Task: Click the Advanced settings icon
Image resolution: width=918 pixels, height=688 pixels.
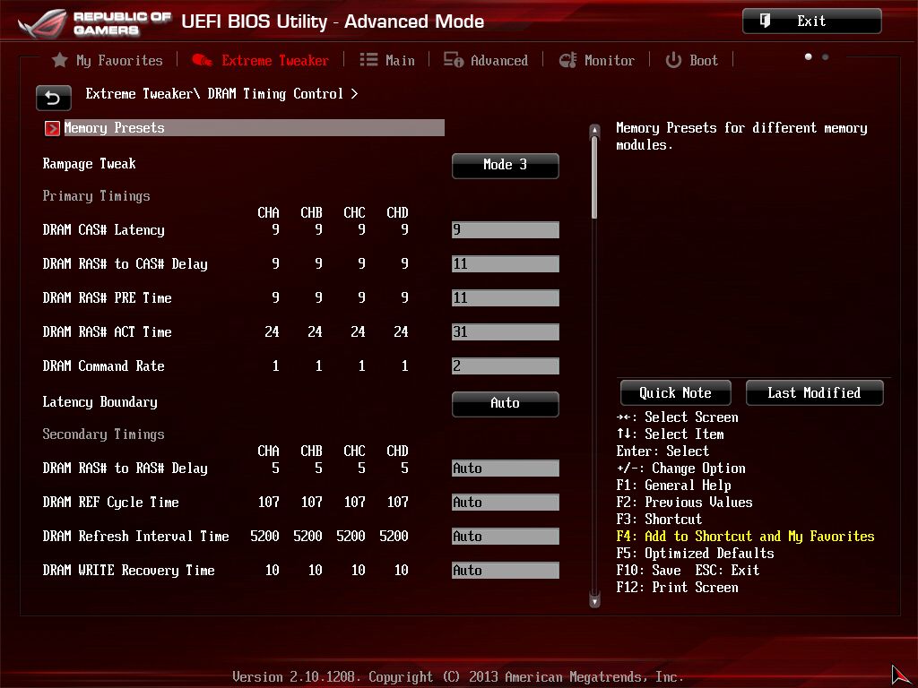Action: click(x=453, y=60)
